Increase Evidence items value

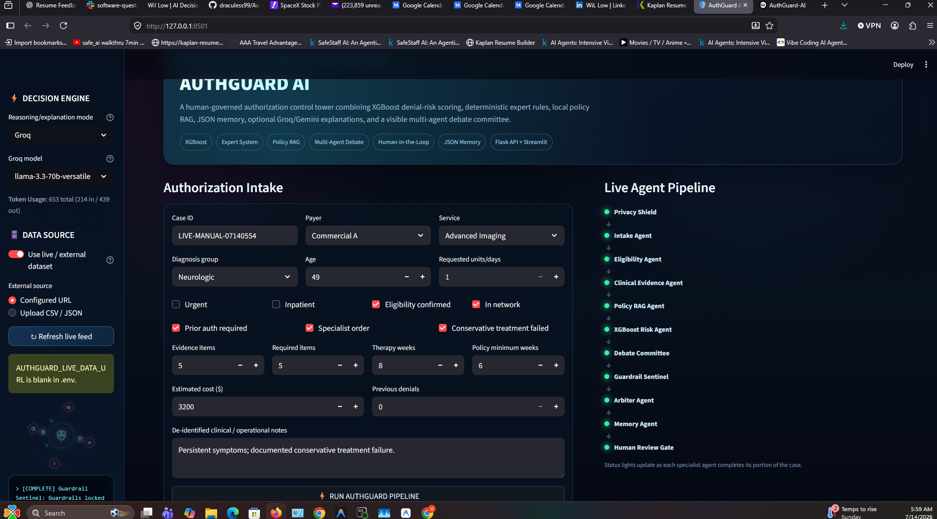pyautogui.click(x=256, y=366)
